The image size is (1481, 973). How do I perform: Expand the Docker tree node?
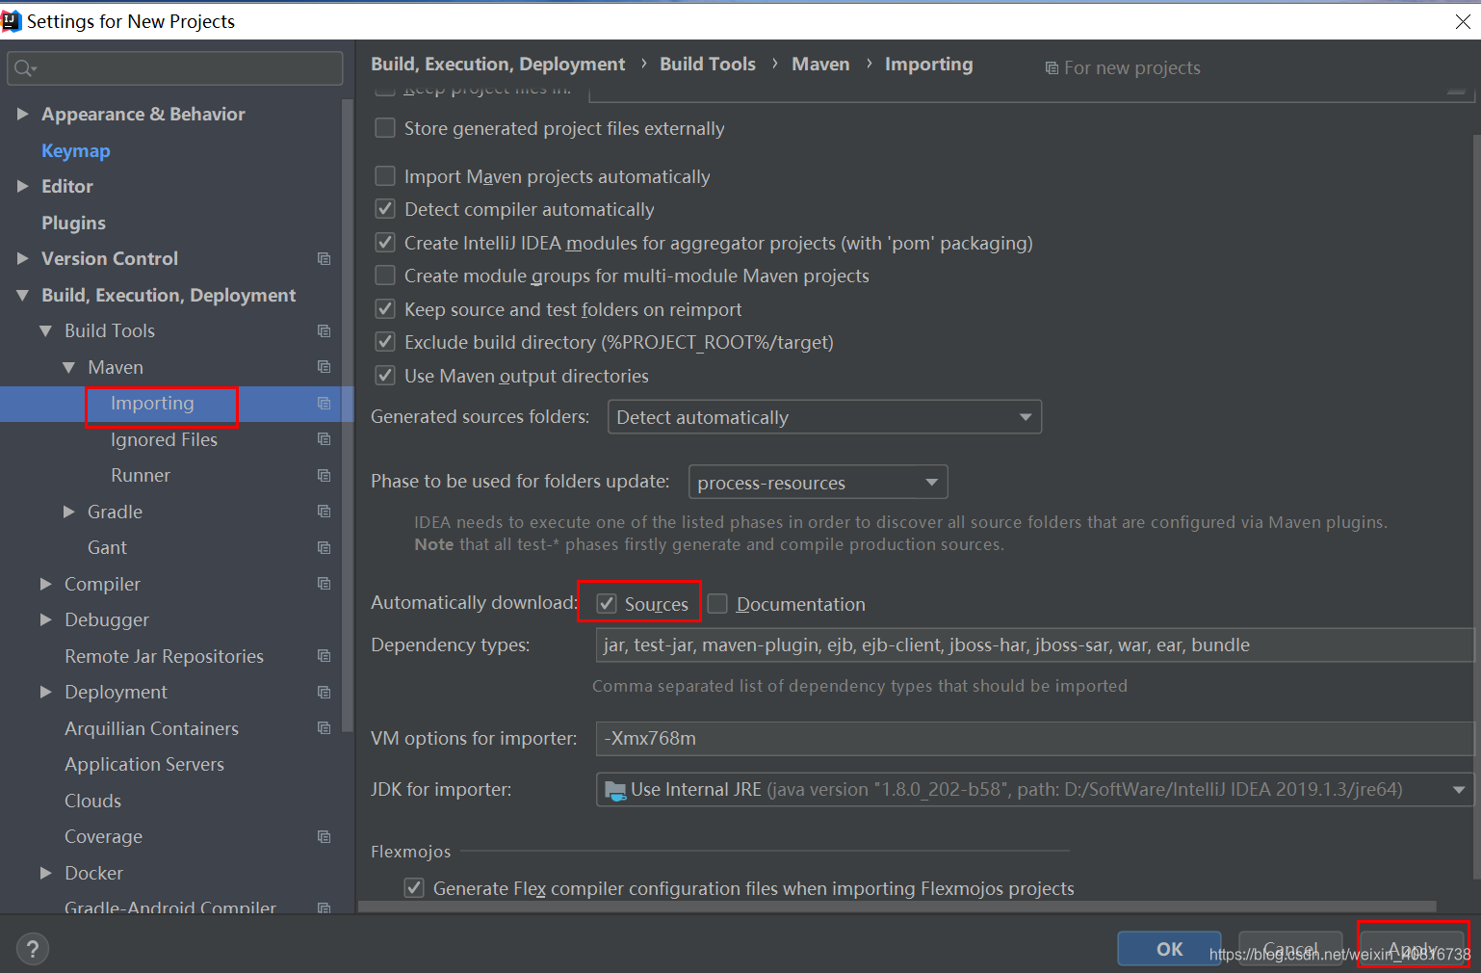point(45,873)
